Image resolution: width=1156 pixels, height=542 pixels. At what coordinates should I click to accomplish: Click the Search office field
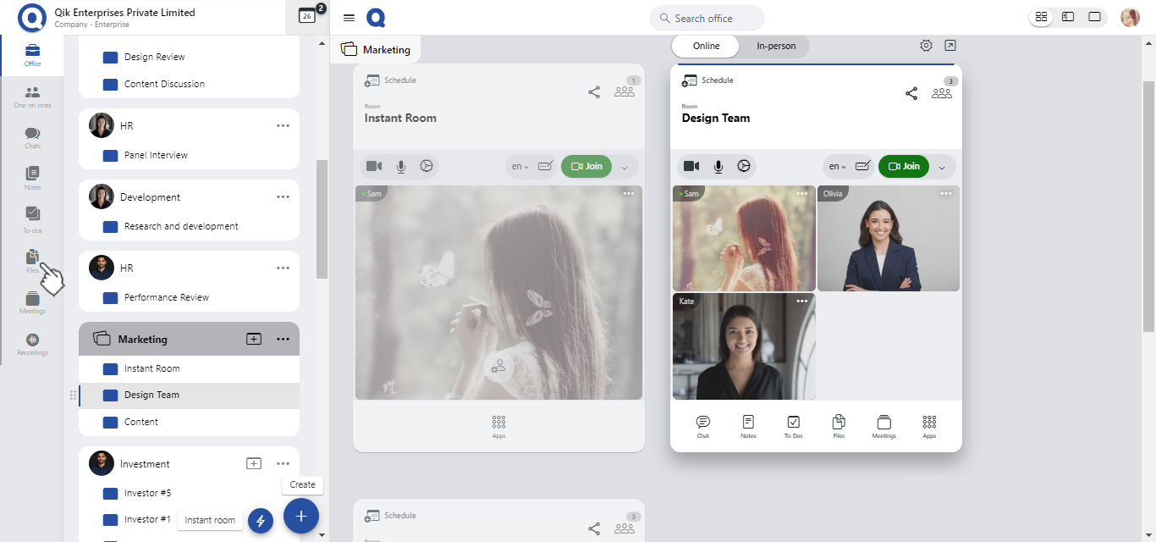click(x=707, y=18)
